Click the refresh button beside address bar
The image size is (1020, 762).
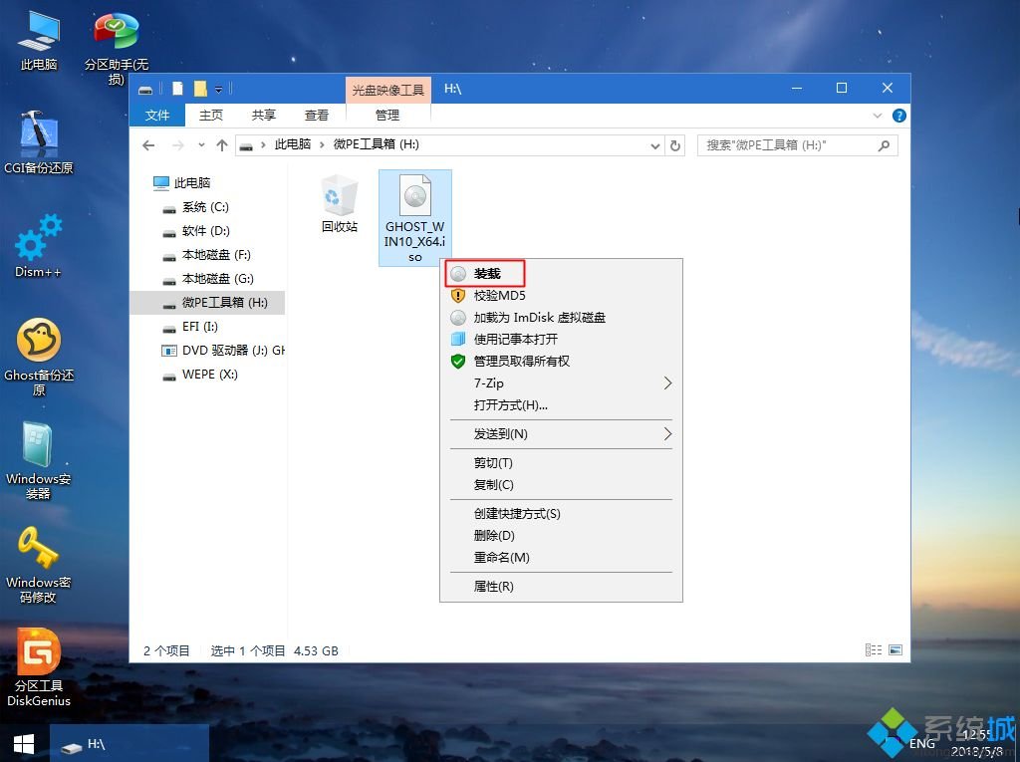tap(675, 145)
